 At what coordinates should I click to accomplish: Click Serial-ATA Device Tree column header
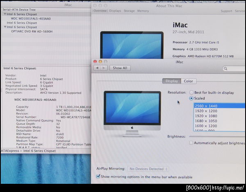19,10
